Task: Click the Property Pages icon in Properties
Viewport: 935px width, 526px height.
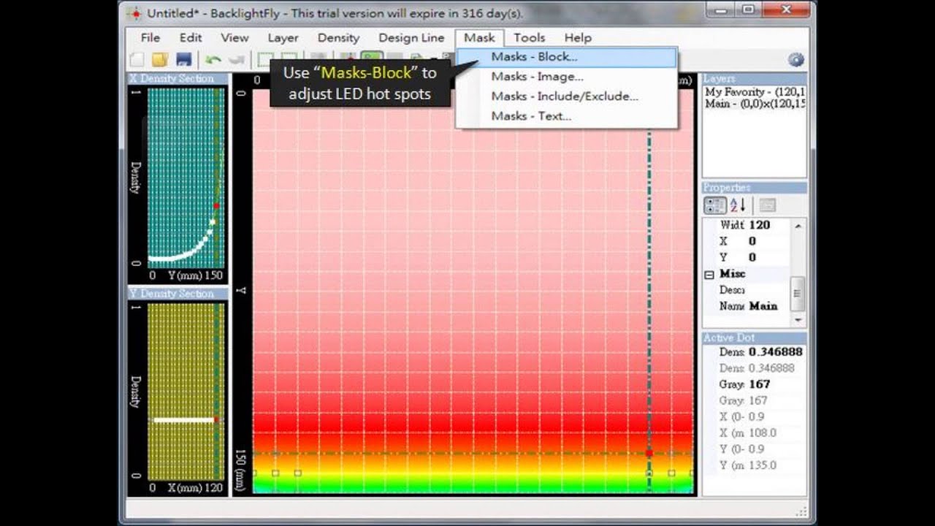Action: coord(767,205)
